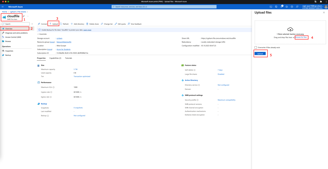Click the Browse for files link
The height and width of the screenshot is (169, 328).
[301, 37]
